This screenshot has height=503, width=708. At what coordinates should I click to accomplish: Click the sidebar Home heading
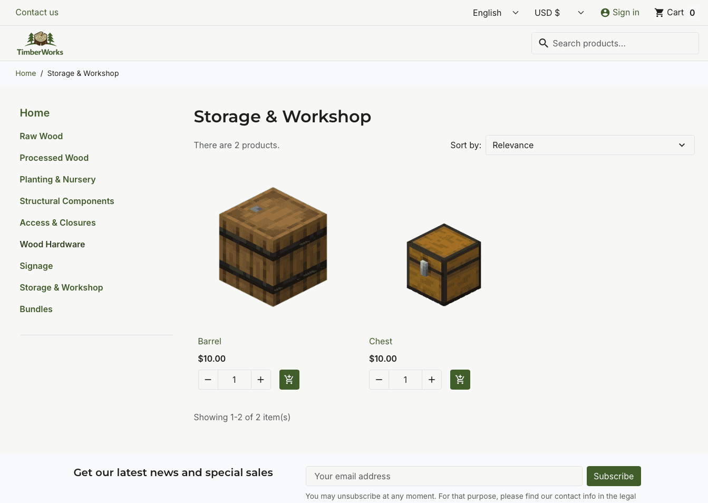point(35,113)
